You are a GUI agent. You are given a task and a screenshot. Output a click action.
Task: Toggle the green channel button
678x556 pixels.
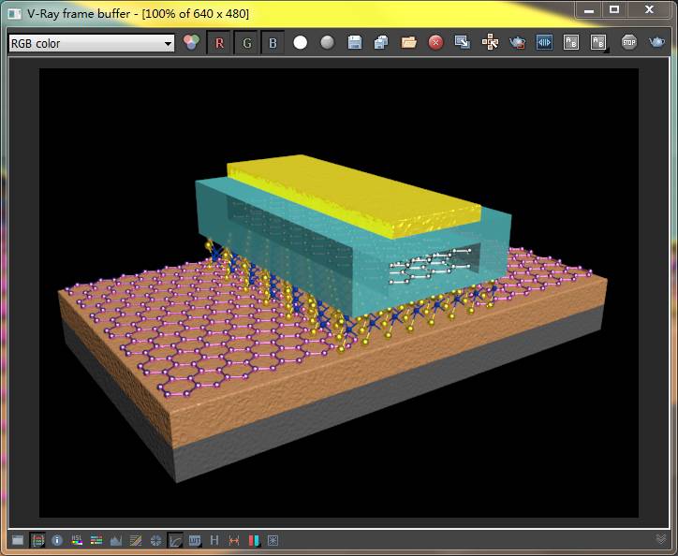pos(246,43)
